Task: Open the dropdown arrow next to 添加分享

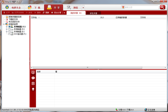Action: (x=64, y=13)
